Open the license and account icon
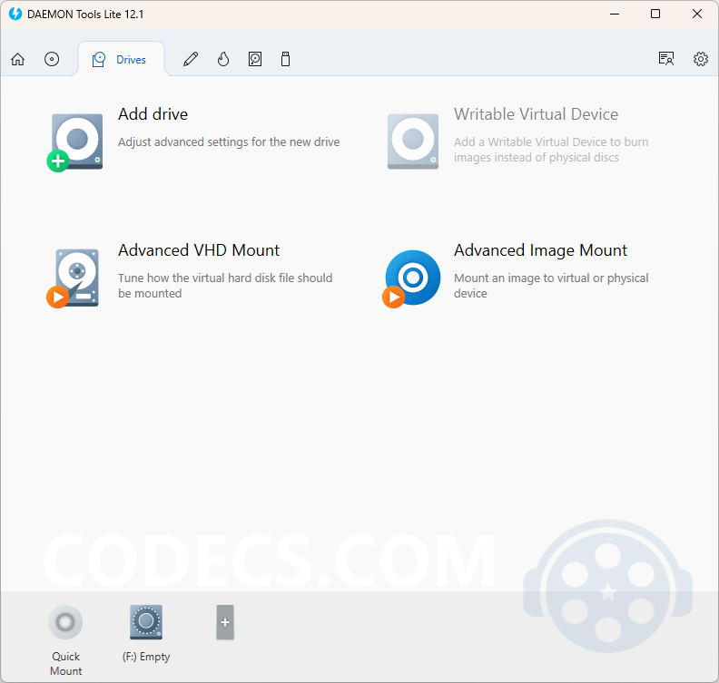719x683 pixels. [x=665, y=59]
